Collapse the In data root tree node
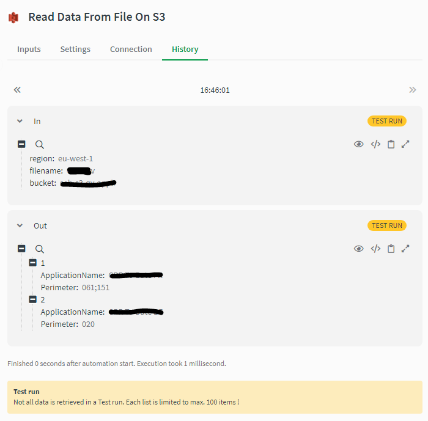 [x=21, y=144]
